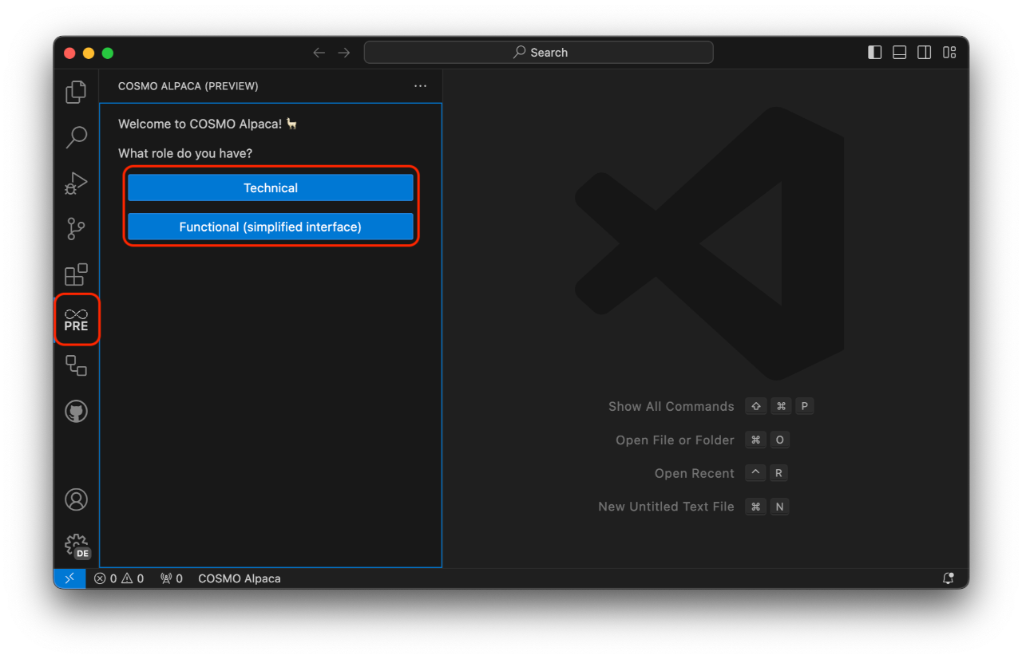Image resolution: width=1022 pixels, height=659 pixels.
Task: Open the More Actions menu of COSMO Alpaca panel
Action: (x=420, y=86)
